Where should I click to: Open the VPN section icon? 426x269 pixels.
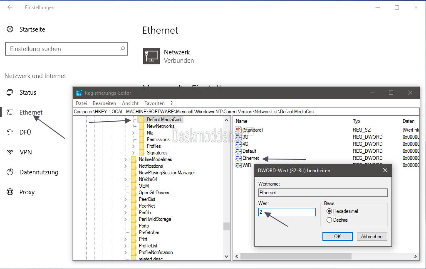(x=10, y=152)
